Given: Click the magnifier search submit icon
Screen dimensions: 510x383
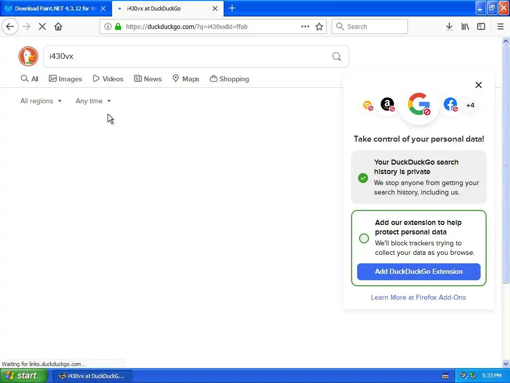Looking at the screenshot, I should point(337,56).
